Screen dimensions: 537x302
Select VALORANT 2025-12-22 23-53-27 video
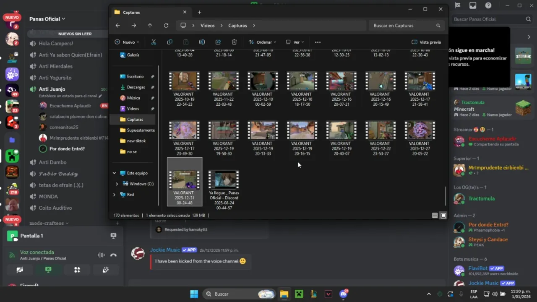(380, 139)
